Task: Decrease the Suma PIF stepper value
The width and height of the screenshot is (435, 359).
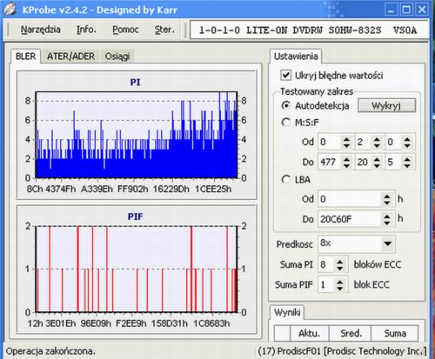Action: click(x=340, y=289)
